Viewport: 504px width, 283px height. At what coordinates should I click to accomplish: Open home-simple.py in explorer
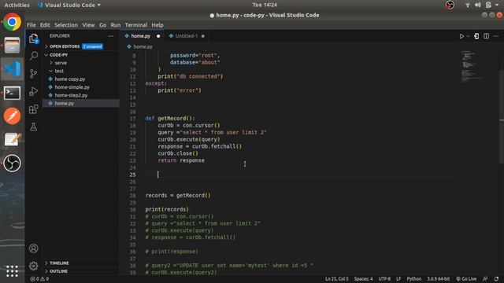coord(72,87)
